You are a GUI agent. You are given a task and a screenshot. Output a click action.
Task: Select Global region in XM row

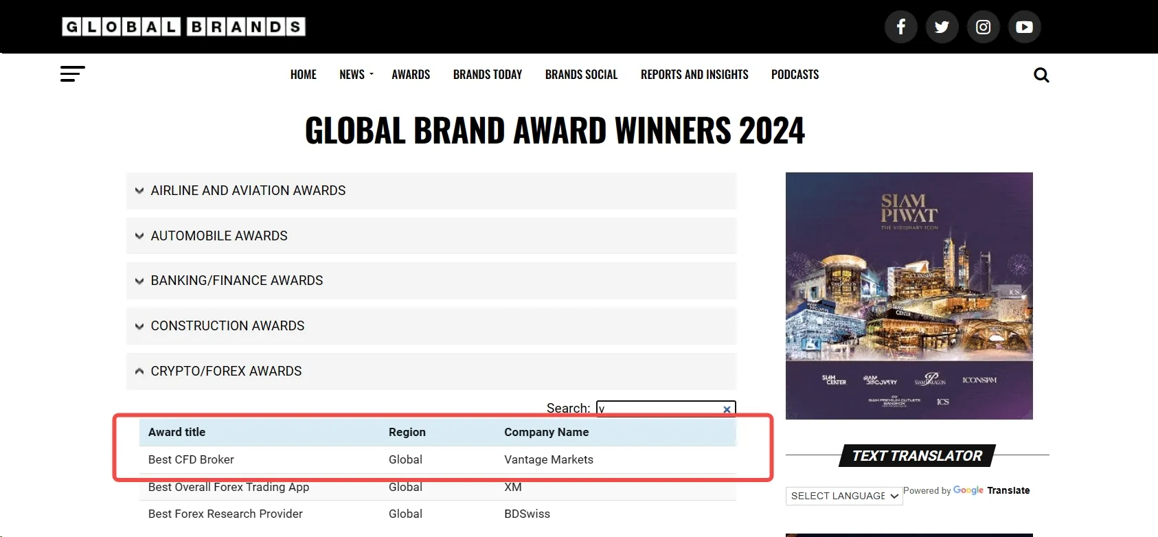click(405, 487)
